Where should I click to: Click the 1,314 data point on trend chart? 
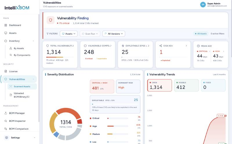(x=226, y=116)
